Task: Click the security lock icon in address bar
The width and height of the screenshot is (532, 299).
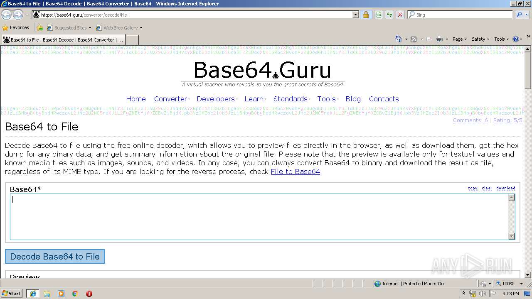Action: 366,15
